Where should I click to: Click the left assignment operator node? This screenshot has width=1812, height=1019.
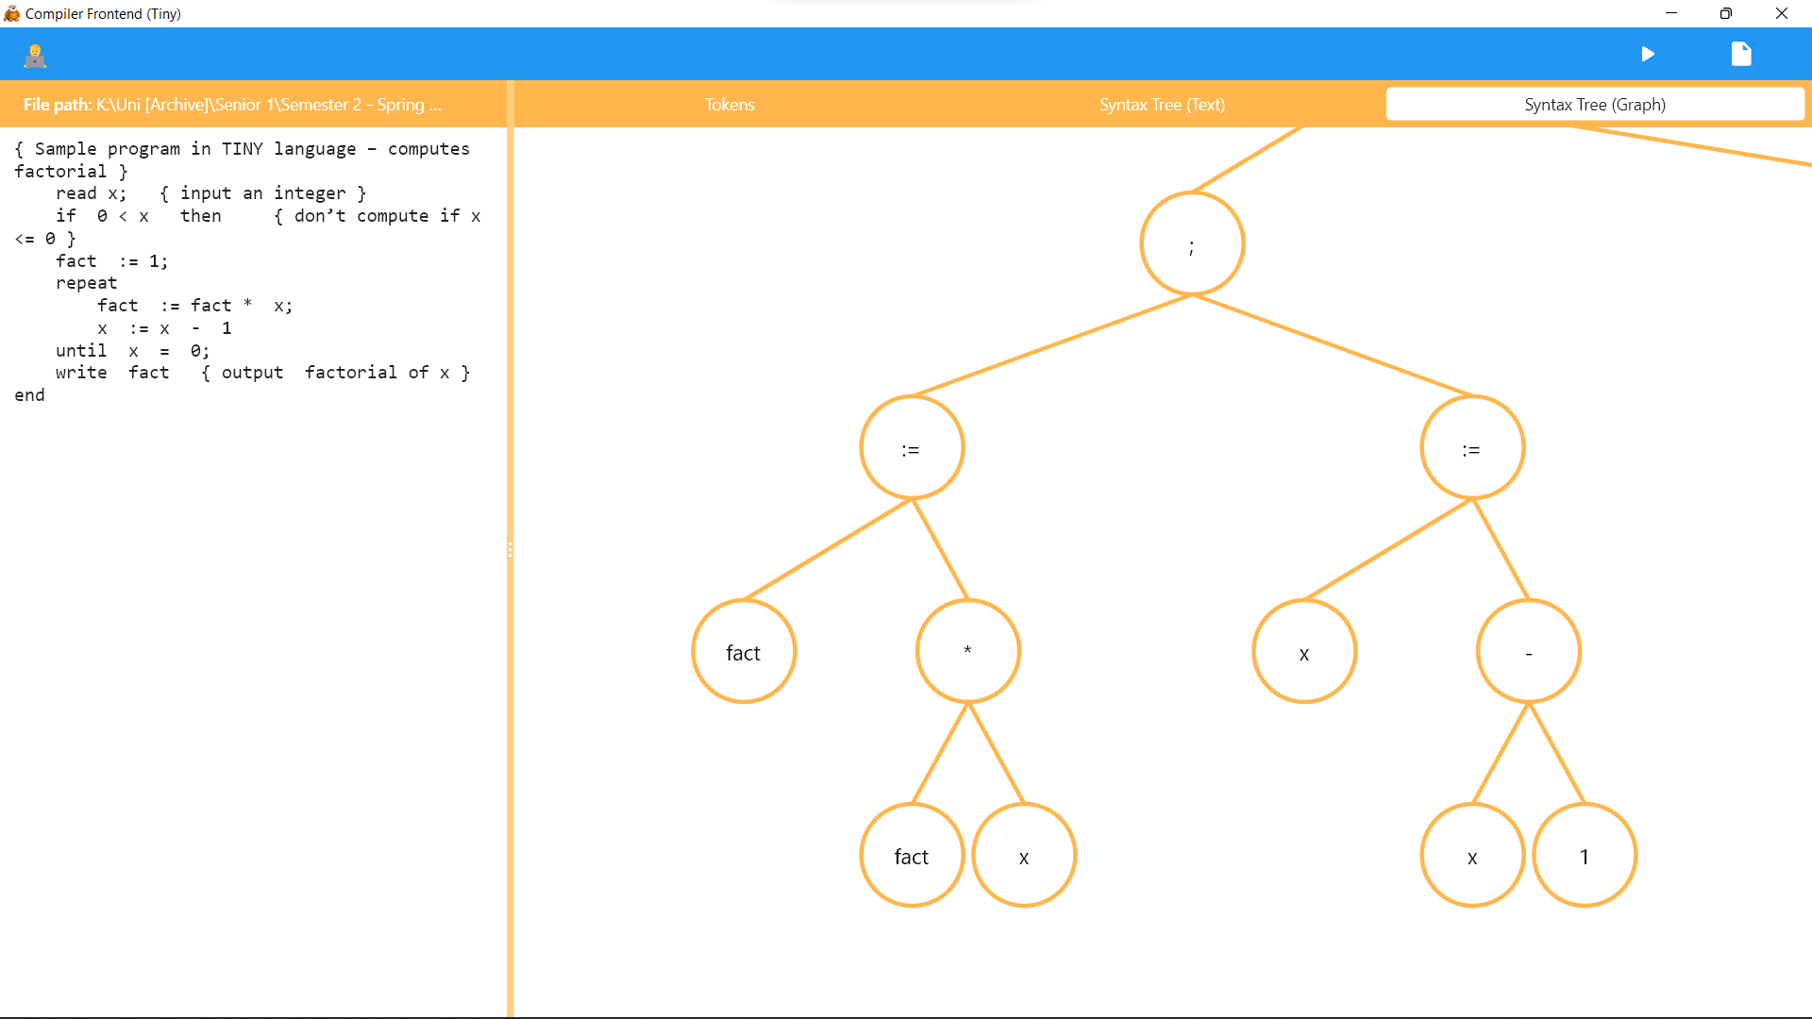(x=911, y=449)
